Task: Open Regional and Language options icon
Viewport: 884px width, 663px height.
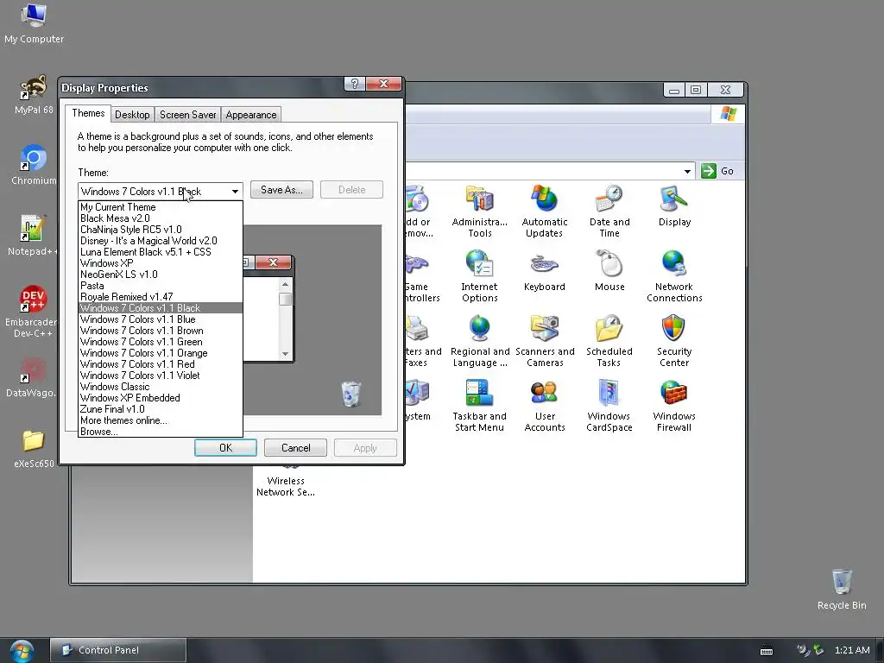Action: [480, 341]
